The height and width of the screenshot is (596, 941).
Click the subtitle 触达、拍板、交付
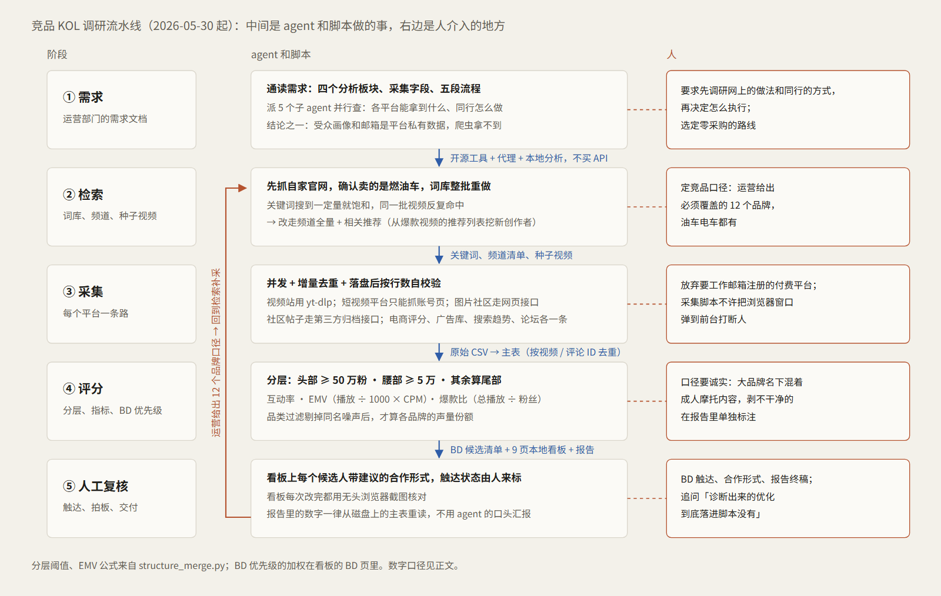coord(101,507)
